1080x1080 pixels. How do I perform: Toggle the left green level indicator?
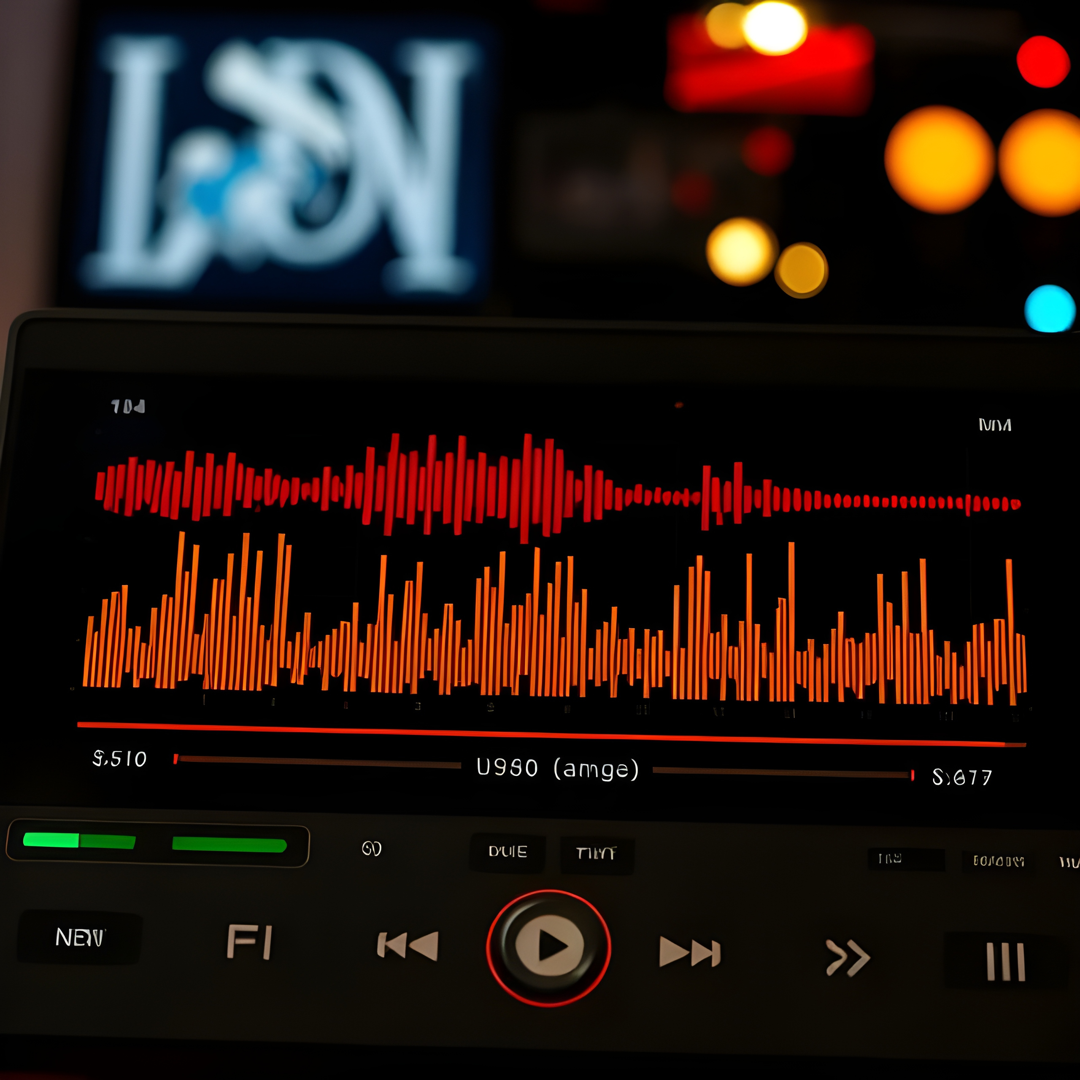(79, 841)
